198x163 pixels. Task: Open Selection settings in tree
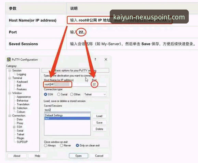point(22,108)
